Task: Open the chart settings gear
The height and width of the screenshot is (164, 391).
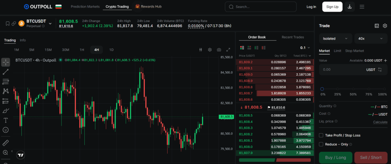Action: coord(210,50)
